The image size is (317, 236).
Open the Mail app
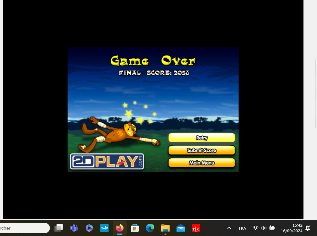tap(181, 228)
